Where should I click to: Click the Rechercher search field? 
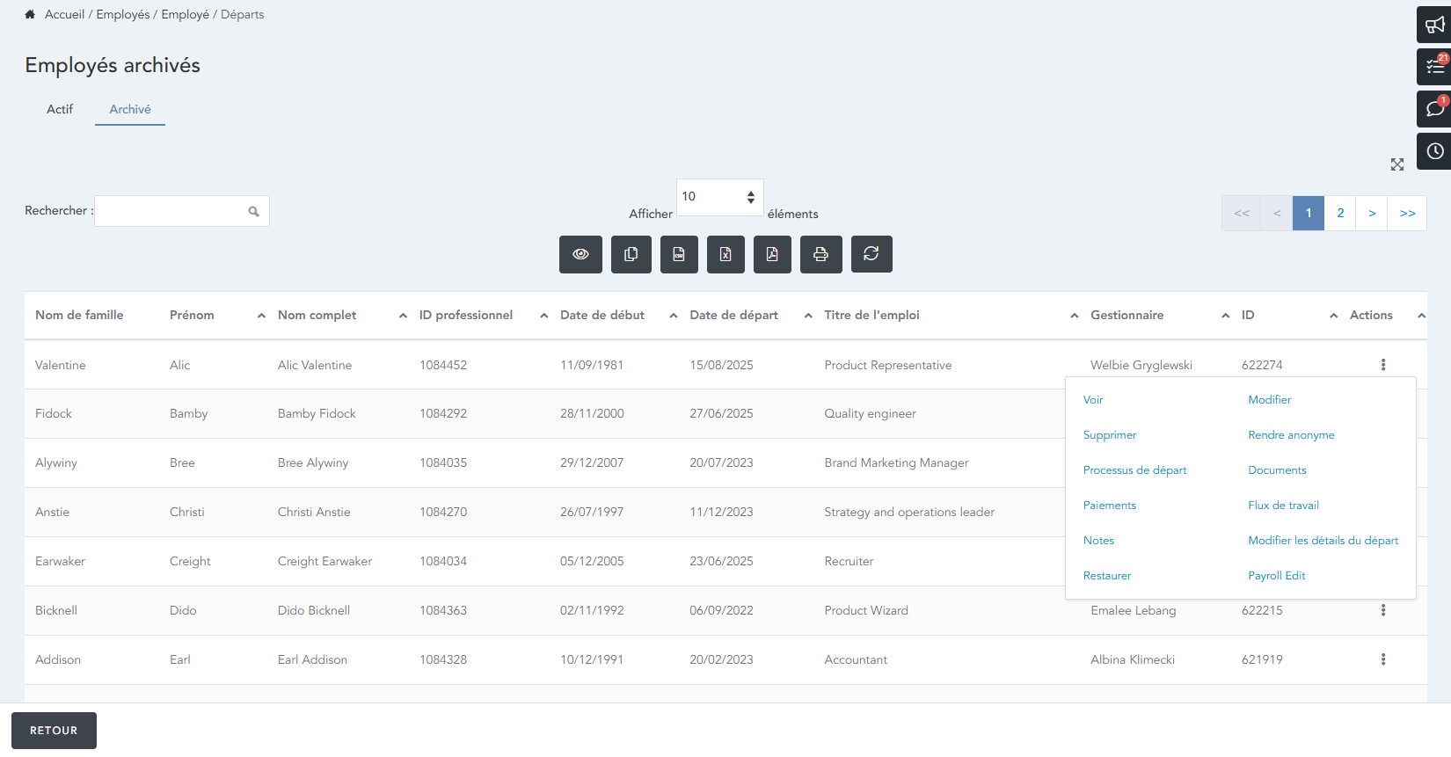tap(171, 211)
